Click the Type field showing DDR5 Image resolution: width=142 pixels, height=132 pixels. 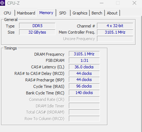(x=37, y=26)
